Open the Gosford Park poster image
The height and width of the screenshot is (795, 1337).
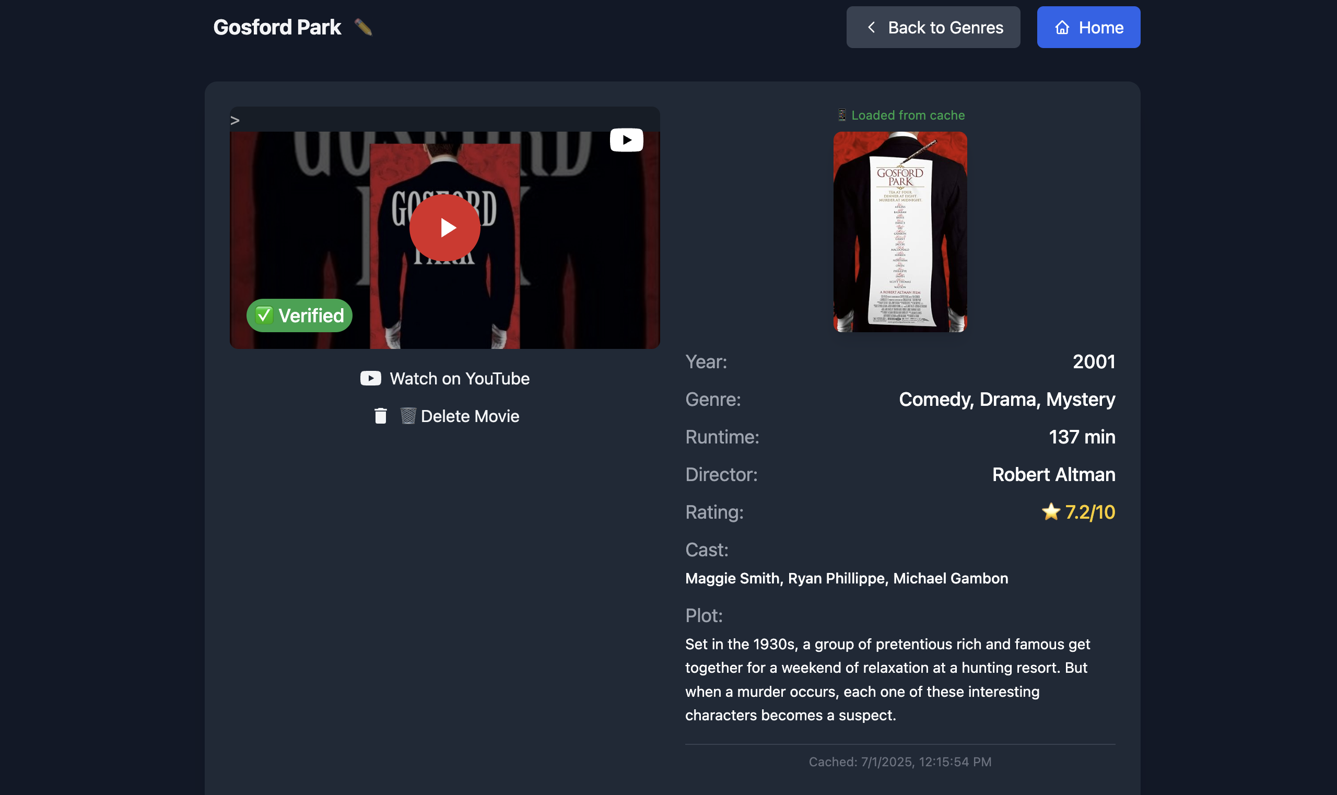tap(900, 231)
